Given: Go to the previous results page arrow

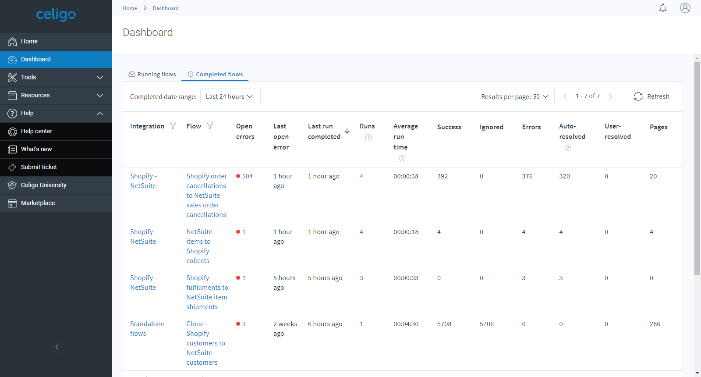Looking at the screenshot, I should [565, 96].
